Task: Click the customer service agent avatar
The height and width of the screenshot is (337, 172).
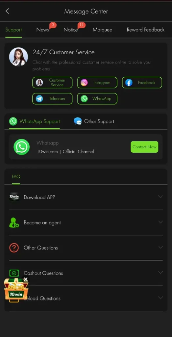Action: click(18, 57)
